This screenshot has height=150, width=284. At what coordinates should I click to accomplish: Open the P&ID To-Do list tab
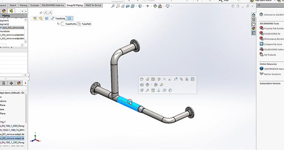pos(93,6)
